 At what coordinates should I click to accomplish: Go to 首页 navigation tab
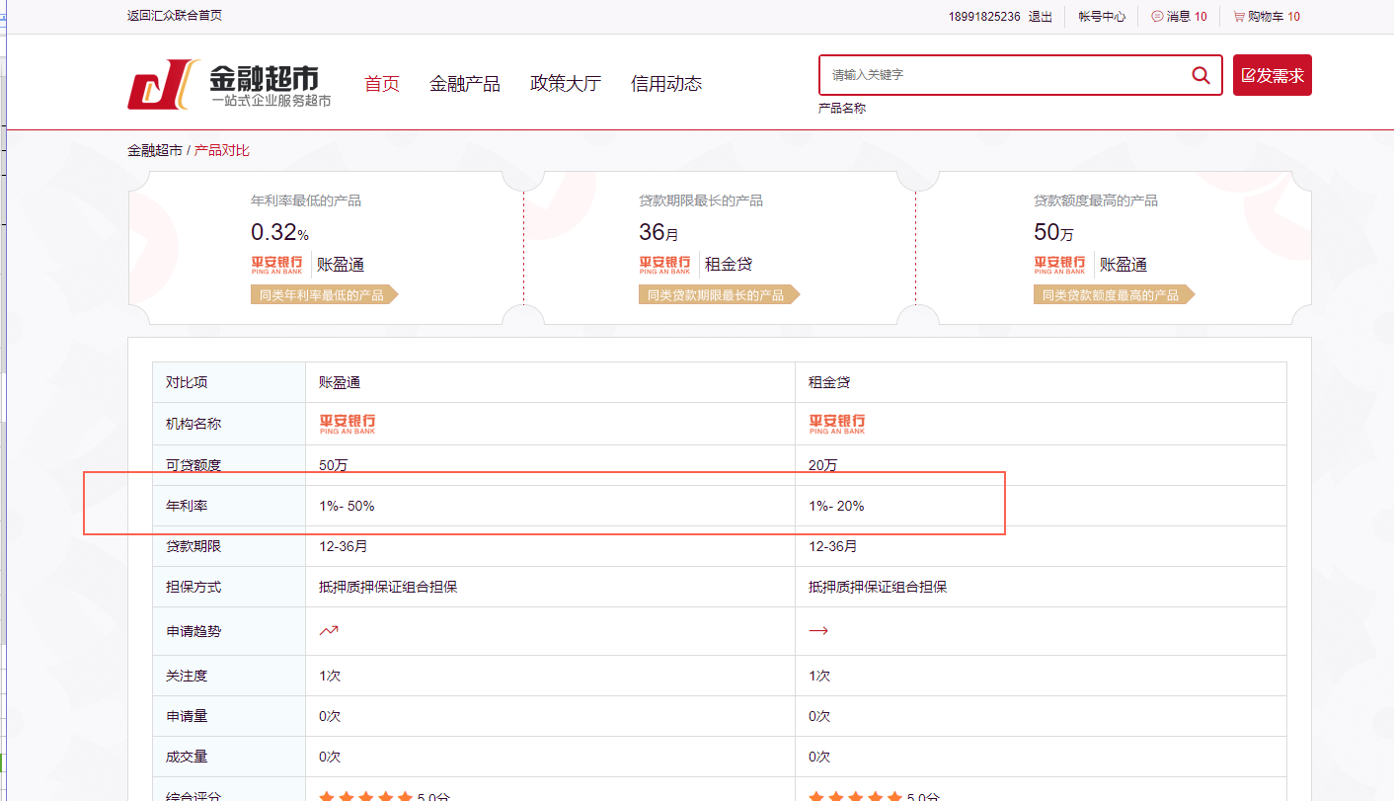tap(382, 84)
